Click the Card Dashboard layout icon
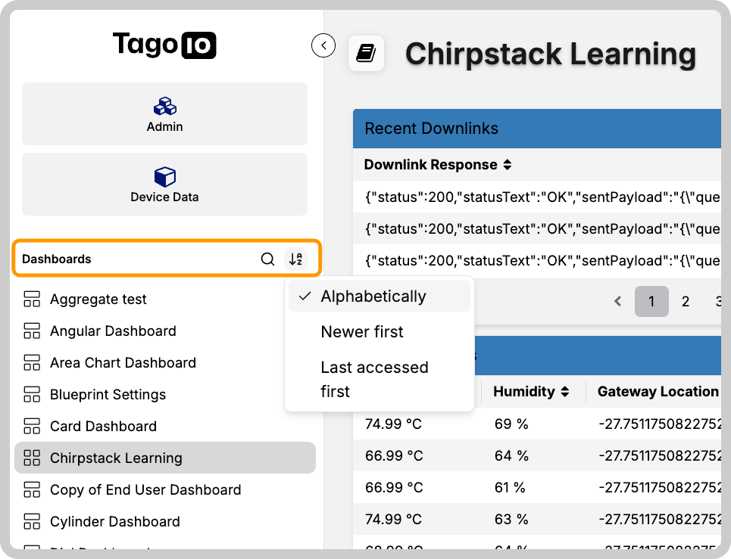The image size is (731, 559). pyautogui.click(x=32, y=426)
